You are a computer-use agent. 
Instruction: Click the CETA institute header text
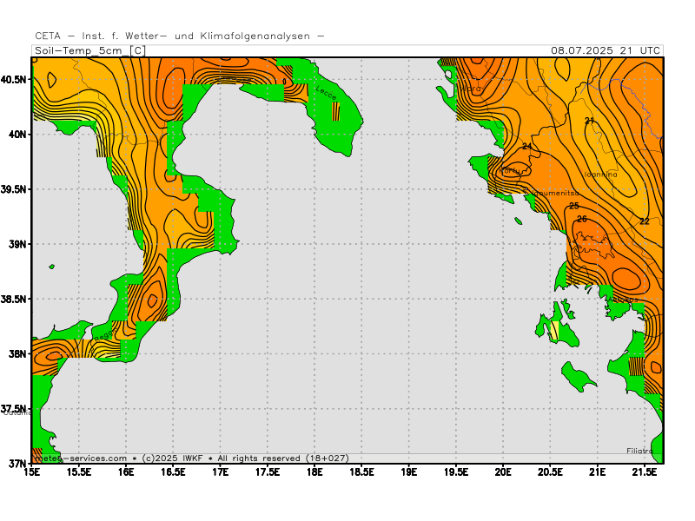click(180, 36)
